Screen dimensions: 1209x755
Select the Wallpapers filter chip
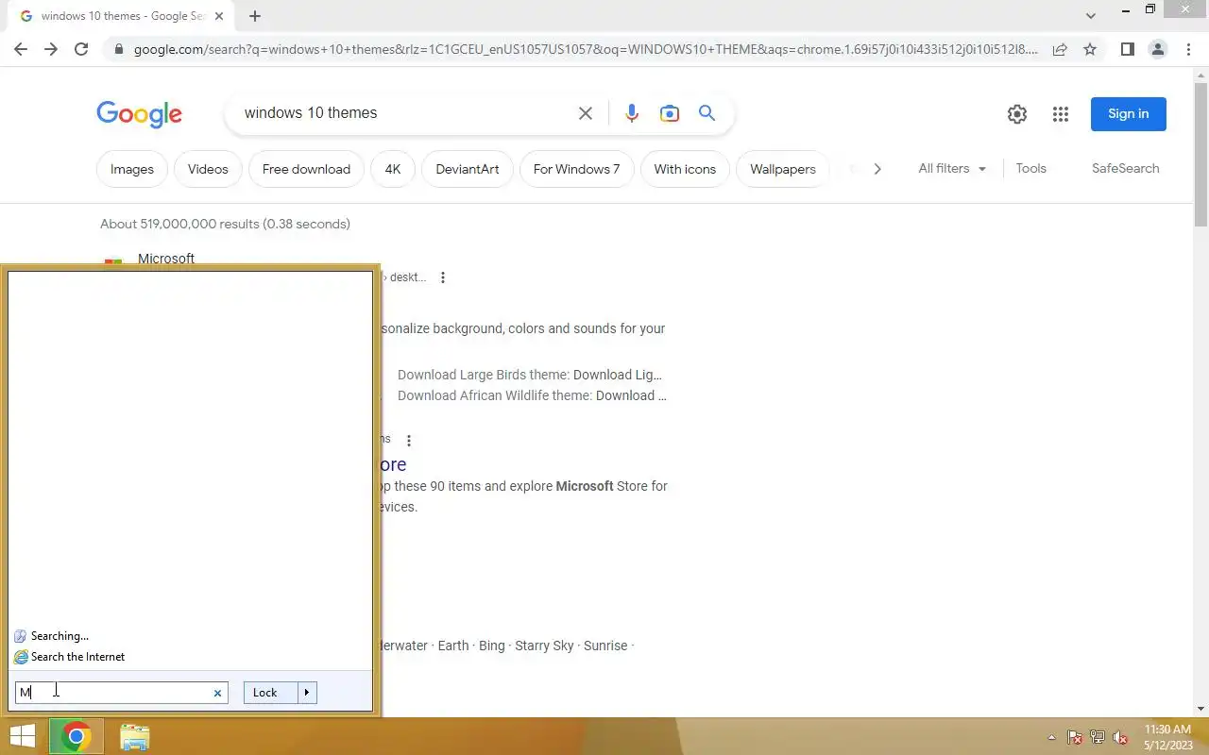coord(782,169)
